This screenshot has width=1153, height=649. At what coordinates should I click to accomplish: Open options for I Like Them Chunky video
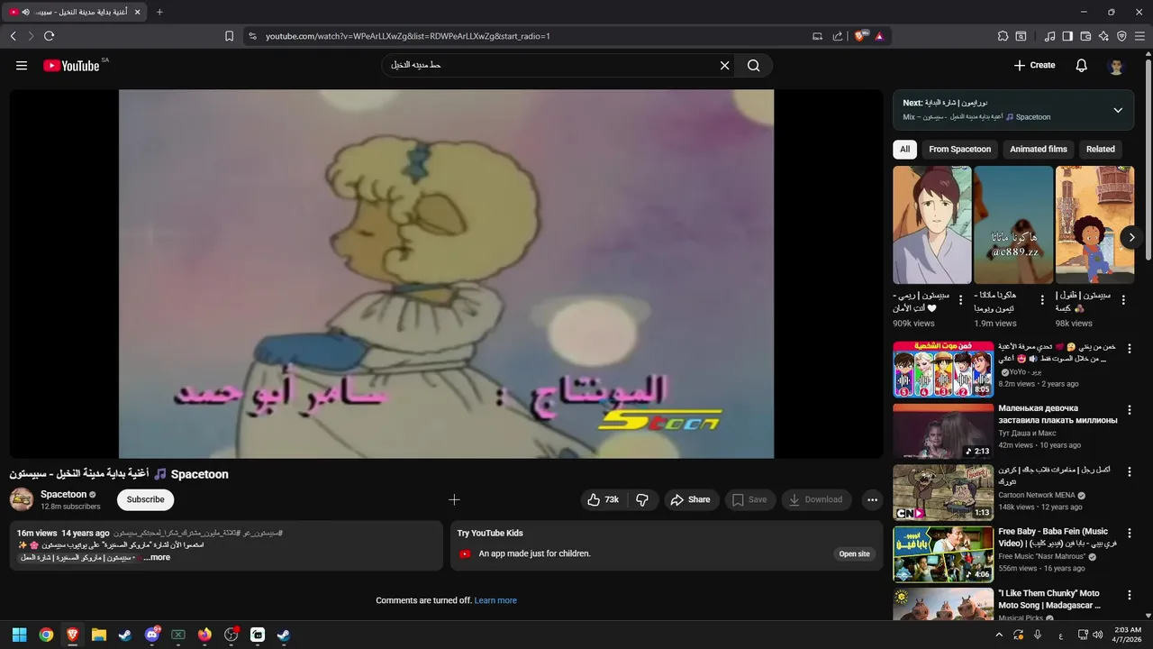(1130, 597)
